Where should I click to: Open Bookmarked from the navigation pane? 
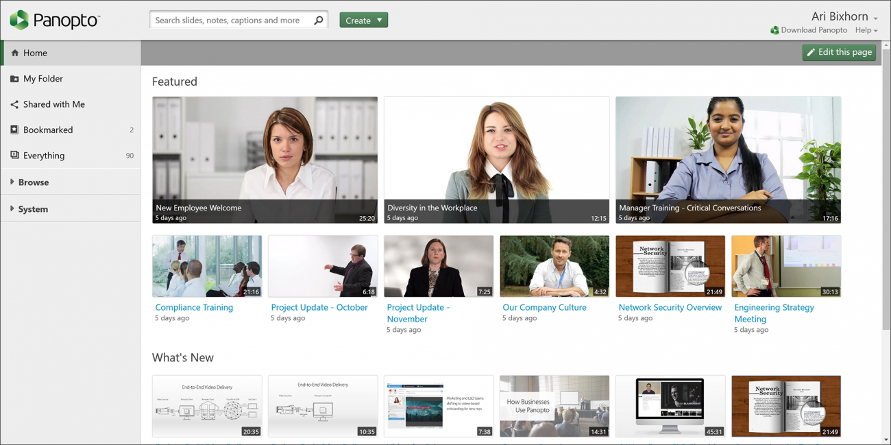[x=49, y=130]
